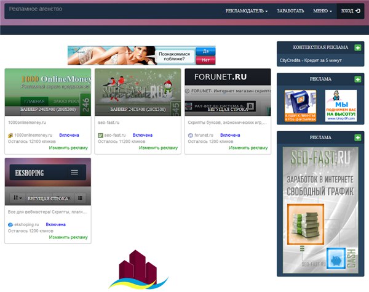The image size is (369, 292).
Task: Open the РЕКЛАМОДАТЕЛЬ dropdown menu
Action: 247,11
